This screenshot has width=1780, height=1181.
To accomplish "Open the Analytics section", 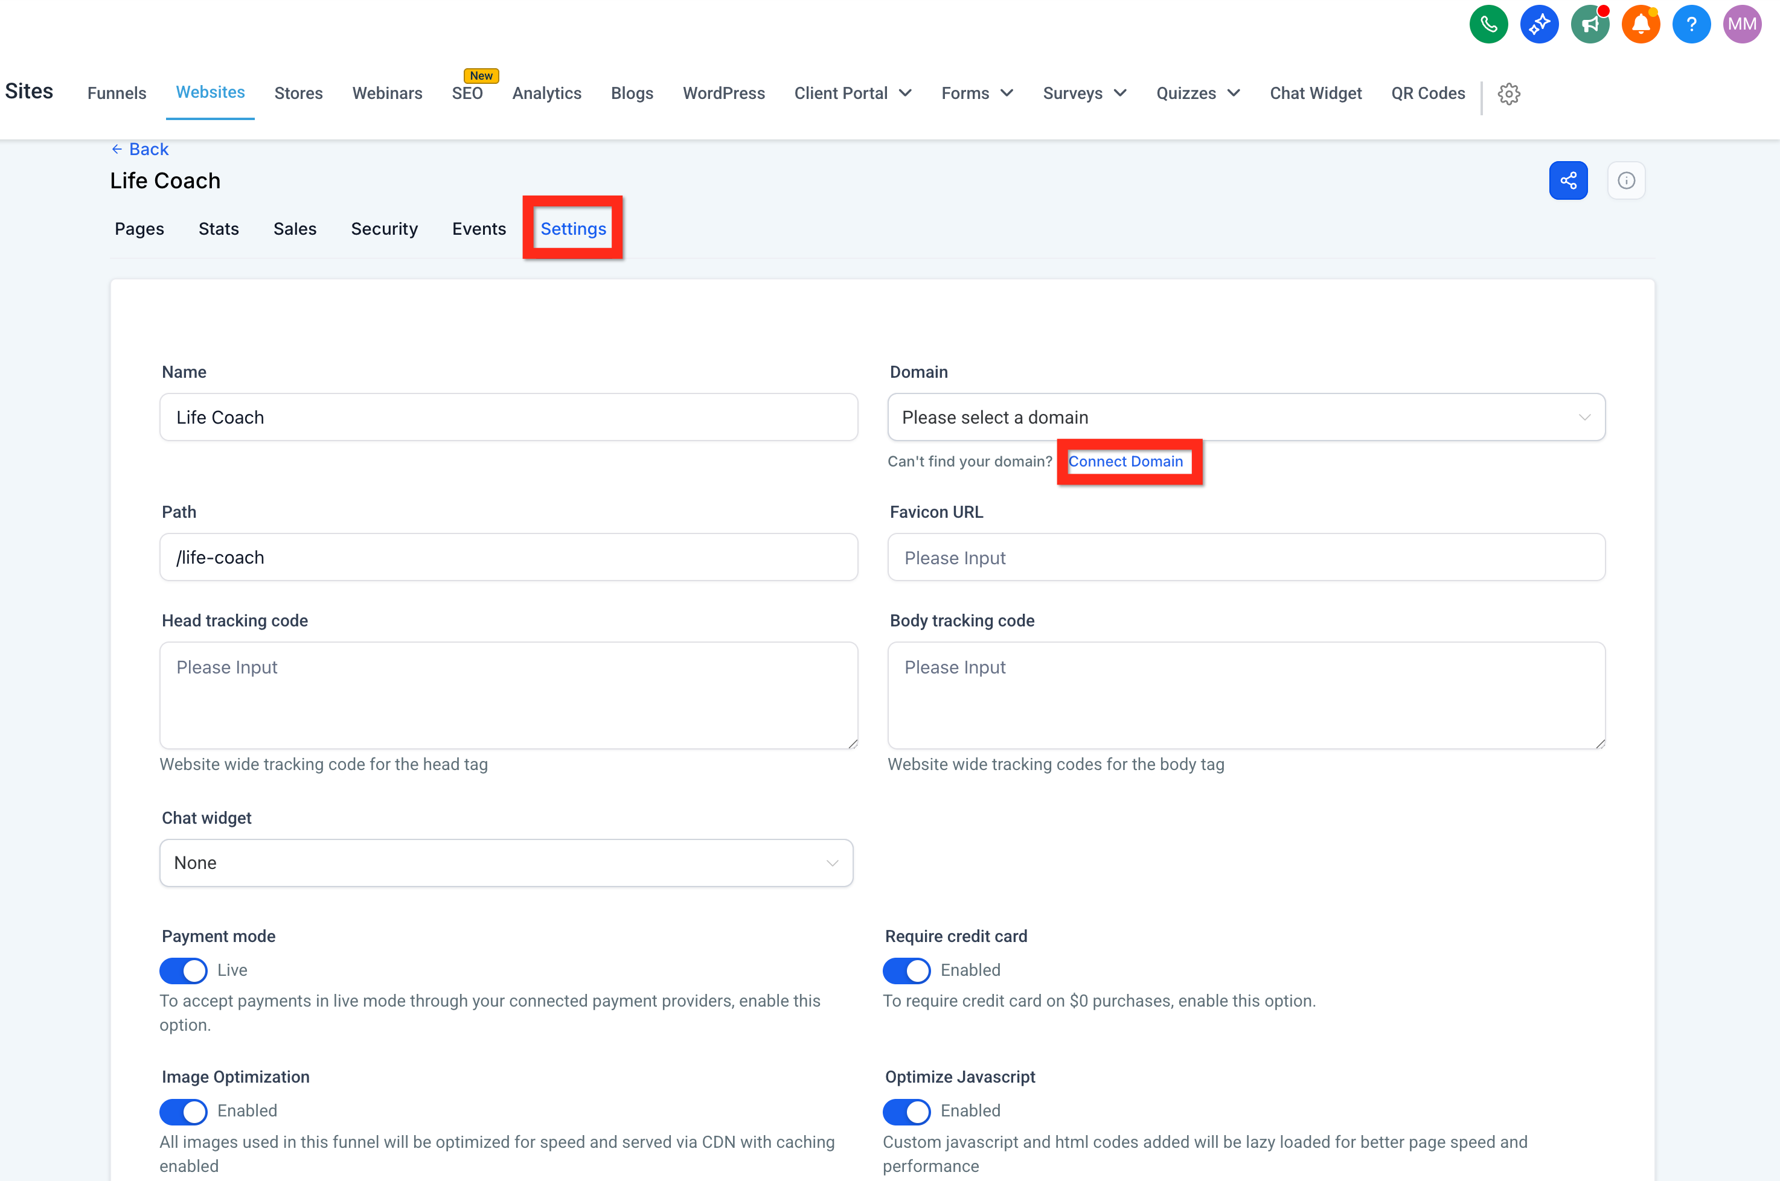I will [547, 94].
